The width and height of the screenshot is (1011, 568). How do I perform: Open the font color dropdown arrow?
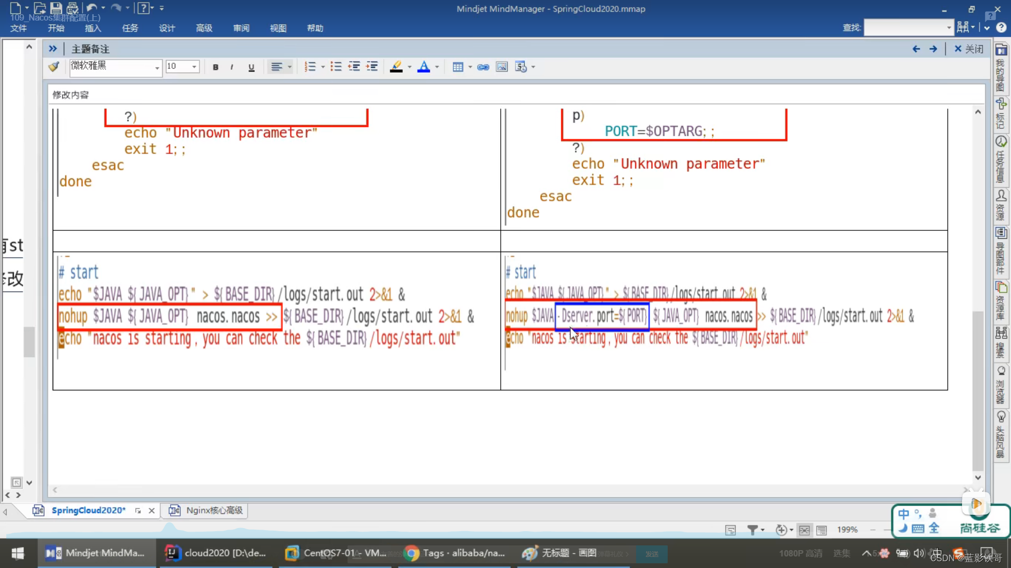(x=437, y=67)
